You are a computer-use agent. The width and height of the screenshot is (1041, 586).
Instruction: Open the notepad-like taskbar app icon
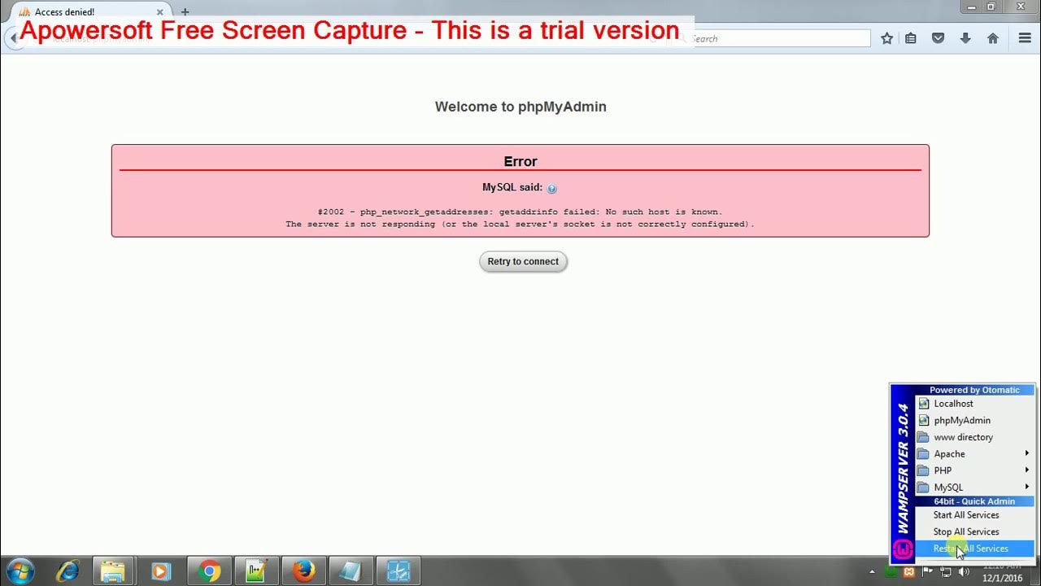[x=351, y=571]
